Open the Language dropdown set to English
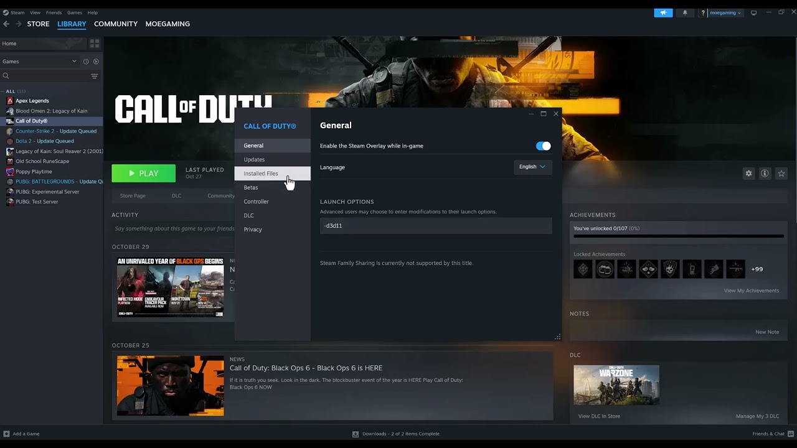This screenshot has height=448, width=797. (532, 167)
